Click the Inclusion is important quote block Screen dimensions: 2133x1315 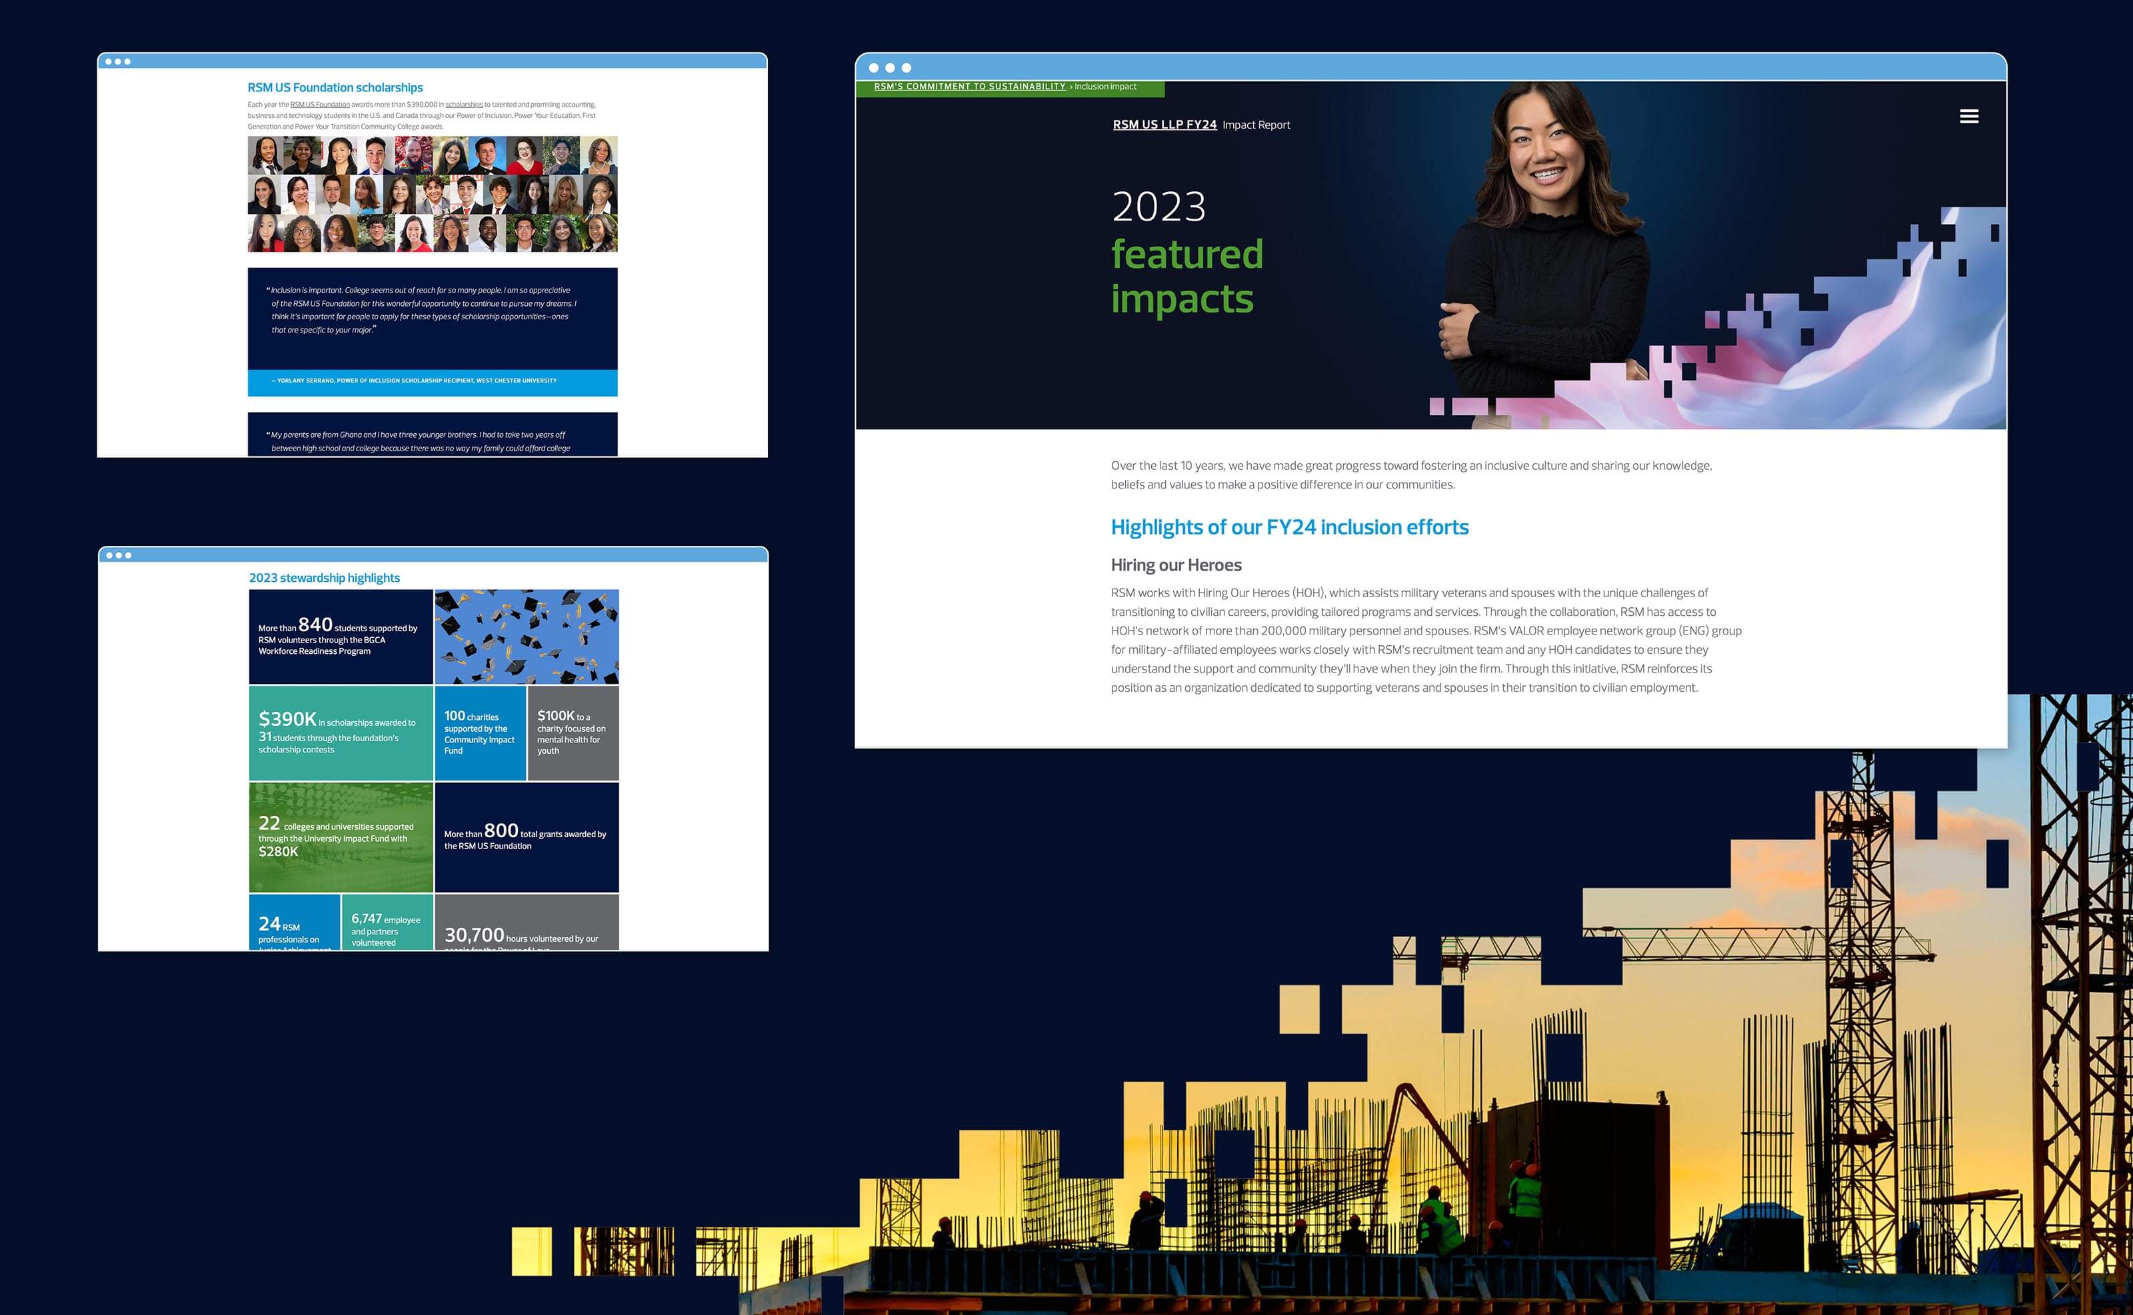(x=432, y=319)
